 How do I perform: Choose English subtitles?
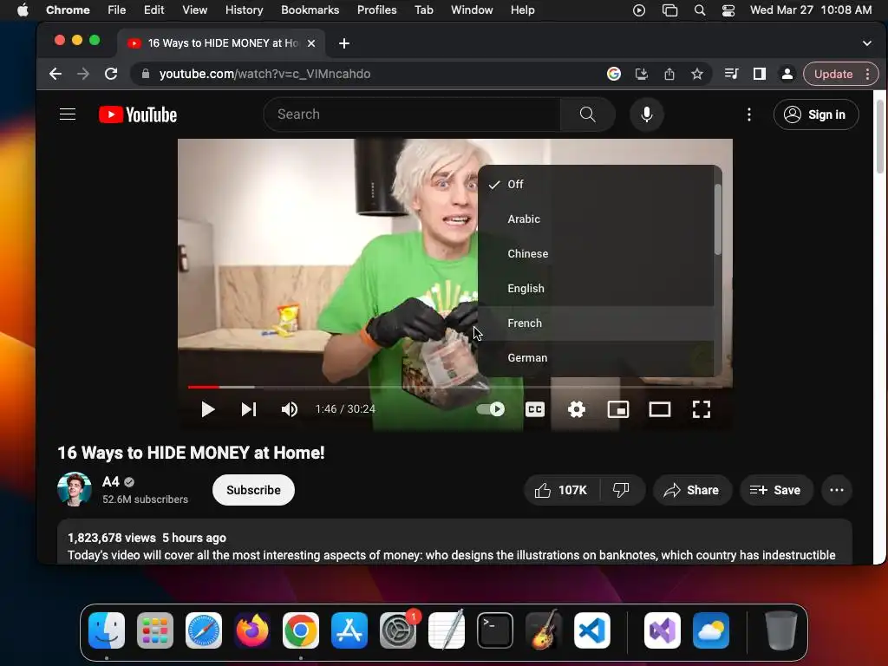[x=596, y=288]
